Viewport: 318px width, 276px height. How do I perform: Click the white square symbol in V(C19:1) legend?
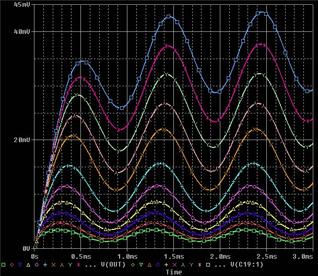[208, 264]
